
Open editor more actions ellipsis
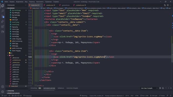coord(171,5)
